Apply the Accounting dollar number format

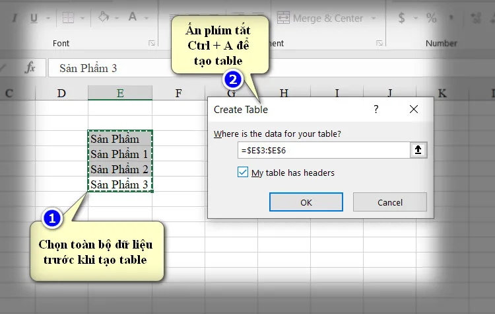[x=401, y=18]
